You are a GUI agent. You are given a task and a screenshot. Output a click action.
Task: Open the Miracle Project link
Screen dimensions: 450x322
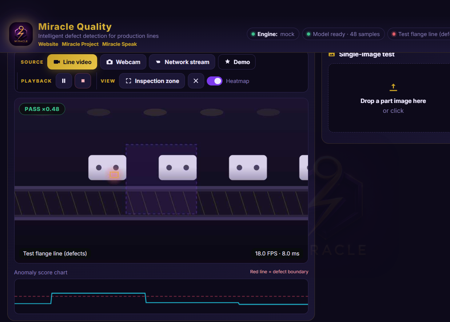(x=80, y=44)
